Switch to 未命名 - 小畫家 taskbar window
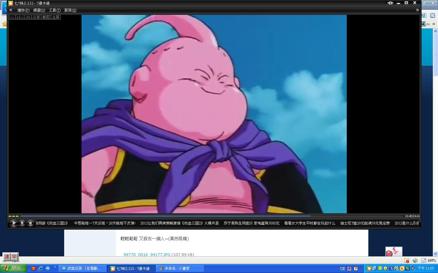The height and width of the screenshot is (273, 438). (179, 268)
